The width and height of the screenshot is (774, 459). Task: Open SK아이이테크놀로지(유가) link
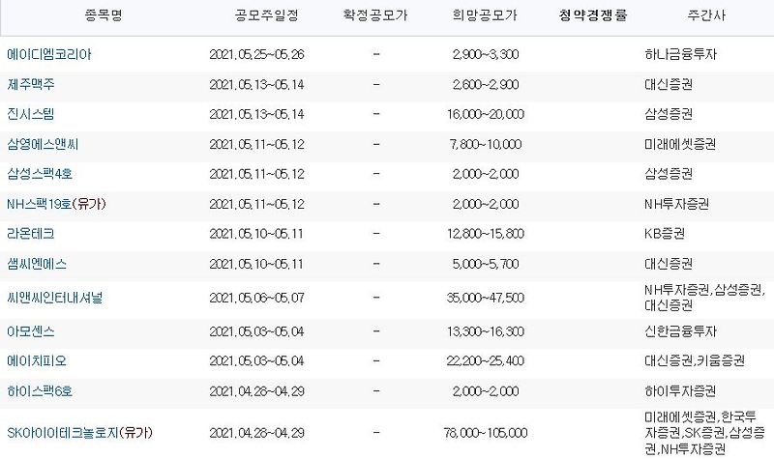[79, 431]
